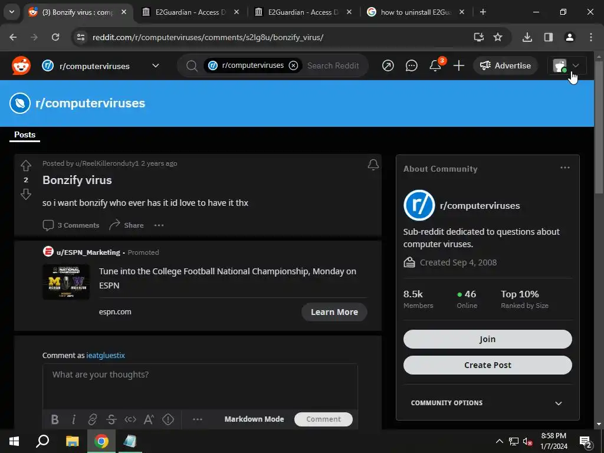Viewport: 604px width, 453px height.
Task: Apply italic formatting in the comment editor
Action: pos(74,419)
